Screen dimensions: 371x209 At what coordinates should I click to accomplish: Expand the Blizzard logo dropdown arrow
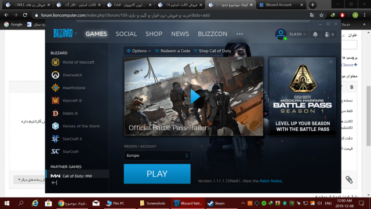click(x=76, y=34)
